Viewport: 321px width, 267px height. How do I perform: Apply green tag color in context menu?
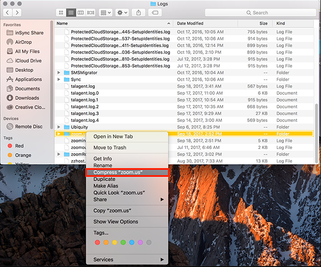point(123,242)
